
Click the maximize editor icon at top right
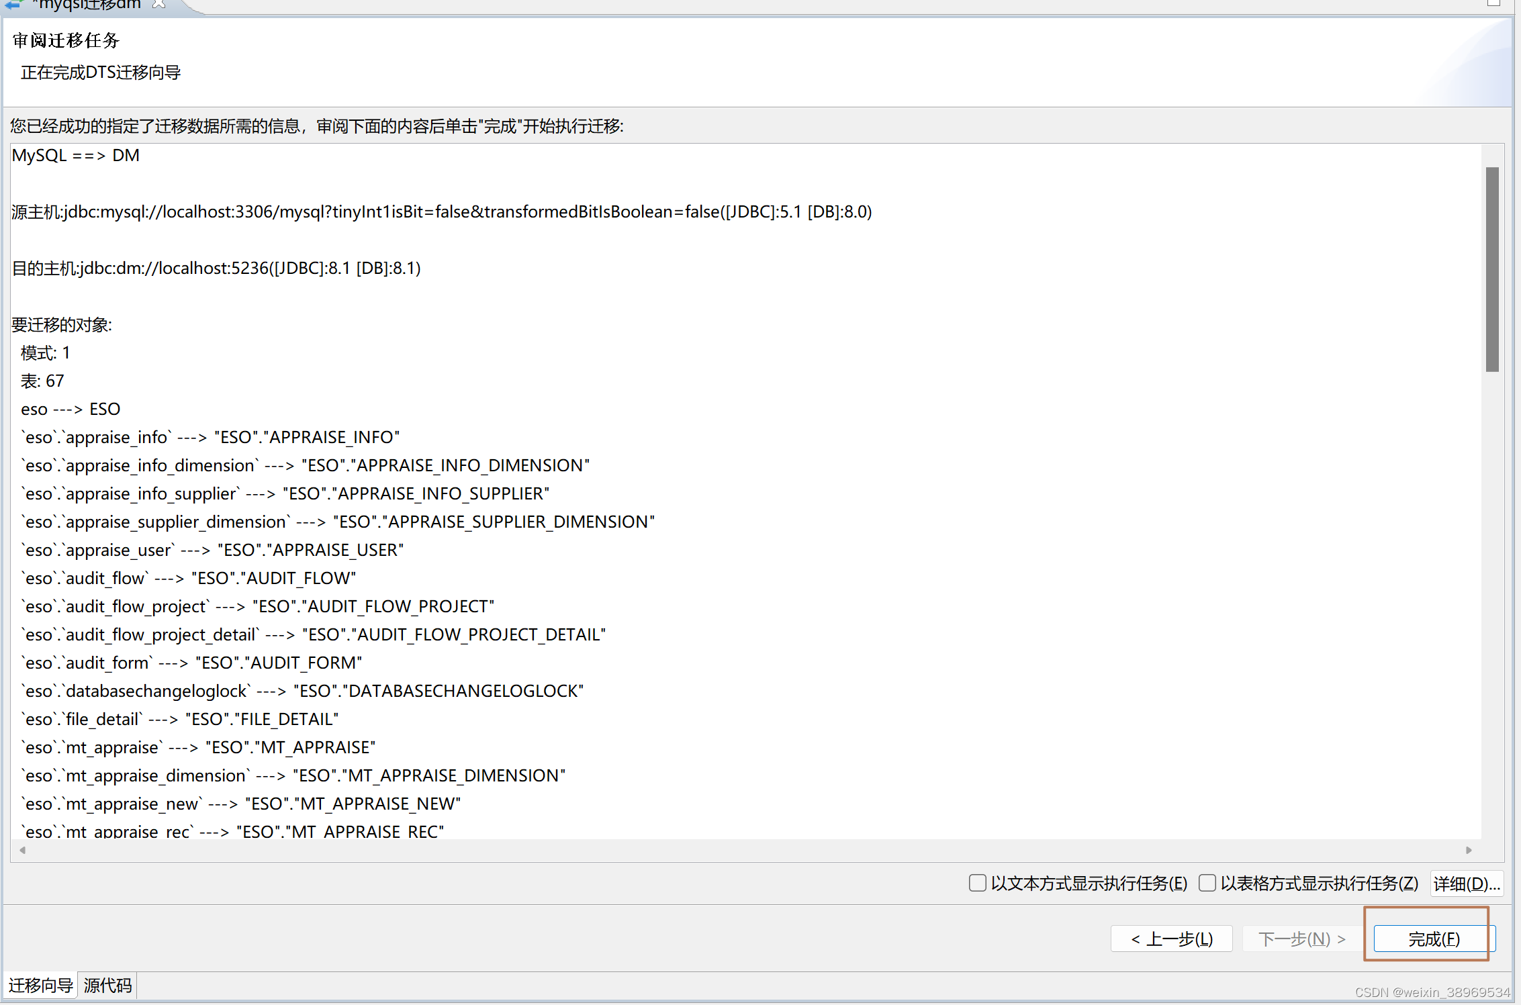[x=1493, y=3]
